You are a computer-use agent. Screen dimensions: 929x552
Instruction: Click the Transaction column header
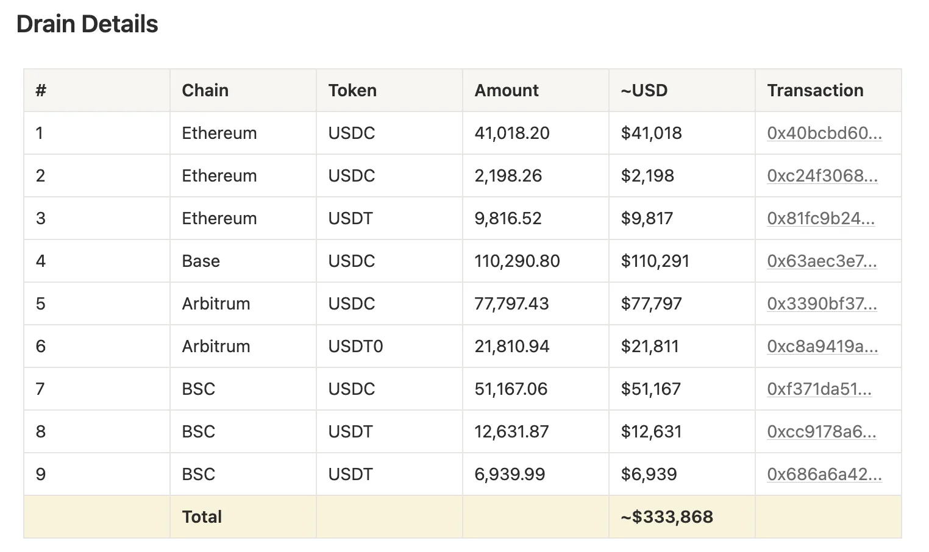point(815,90)
